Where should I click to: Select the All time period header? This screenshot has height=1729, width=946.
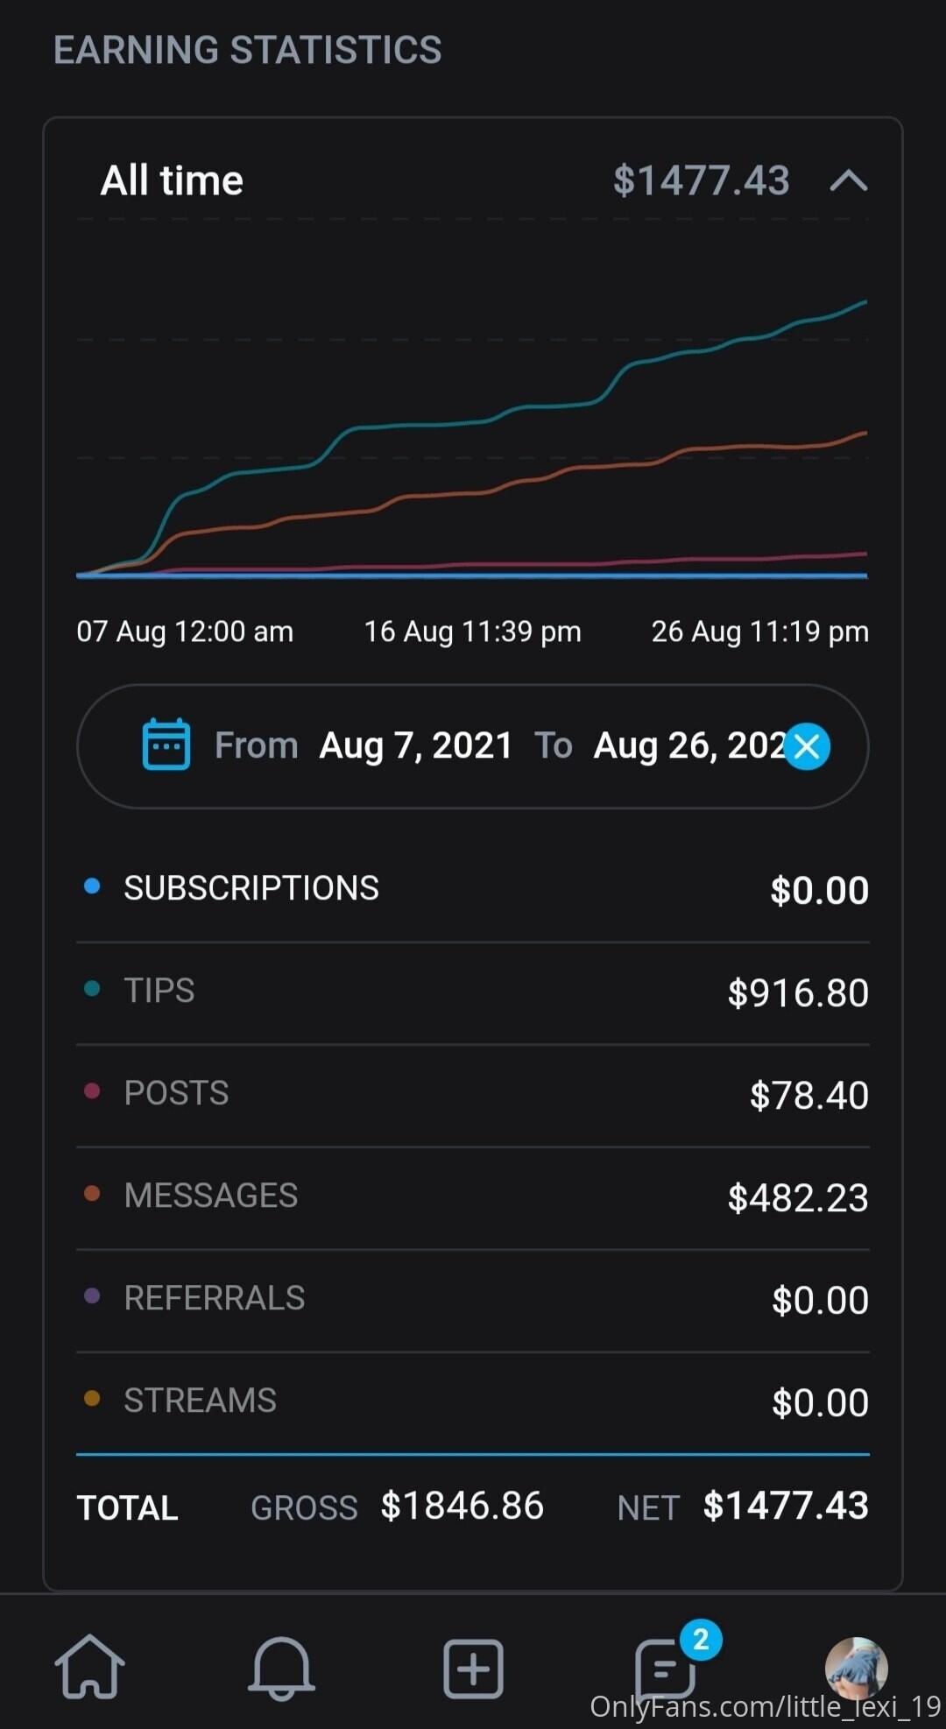[x=173, y=181]
